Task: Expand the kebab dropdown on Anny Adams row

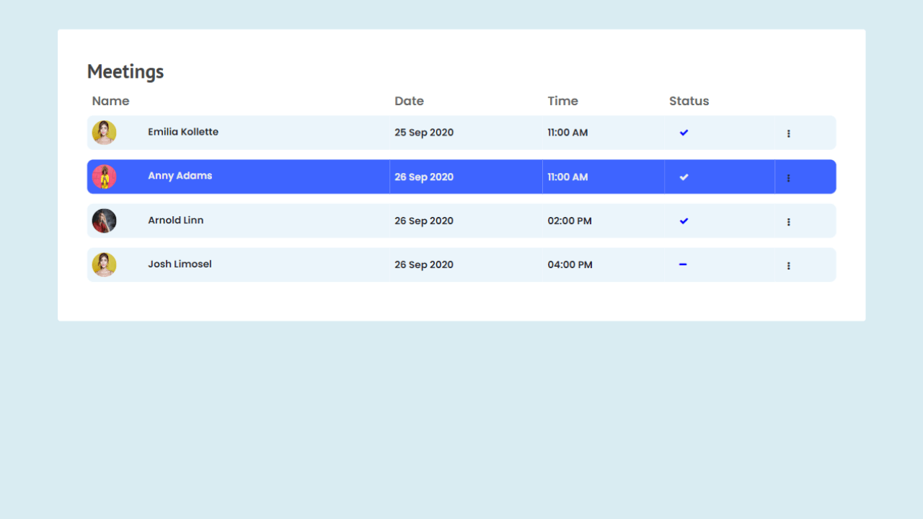Action: click(x=788, y=177)
